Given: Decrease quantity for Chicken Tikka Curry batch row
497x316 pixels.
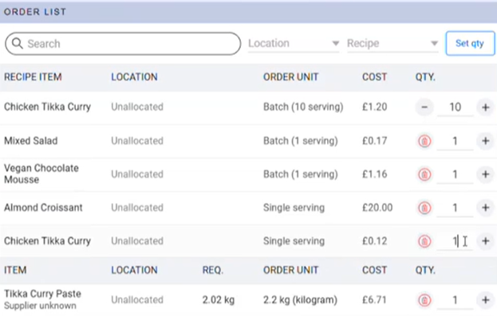Looking at the screenshot, I should pos(424,107).
